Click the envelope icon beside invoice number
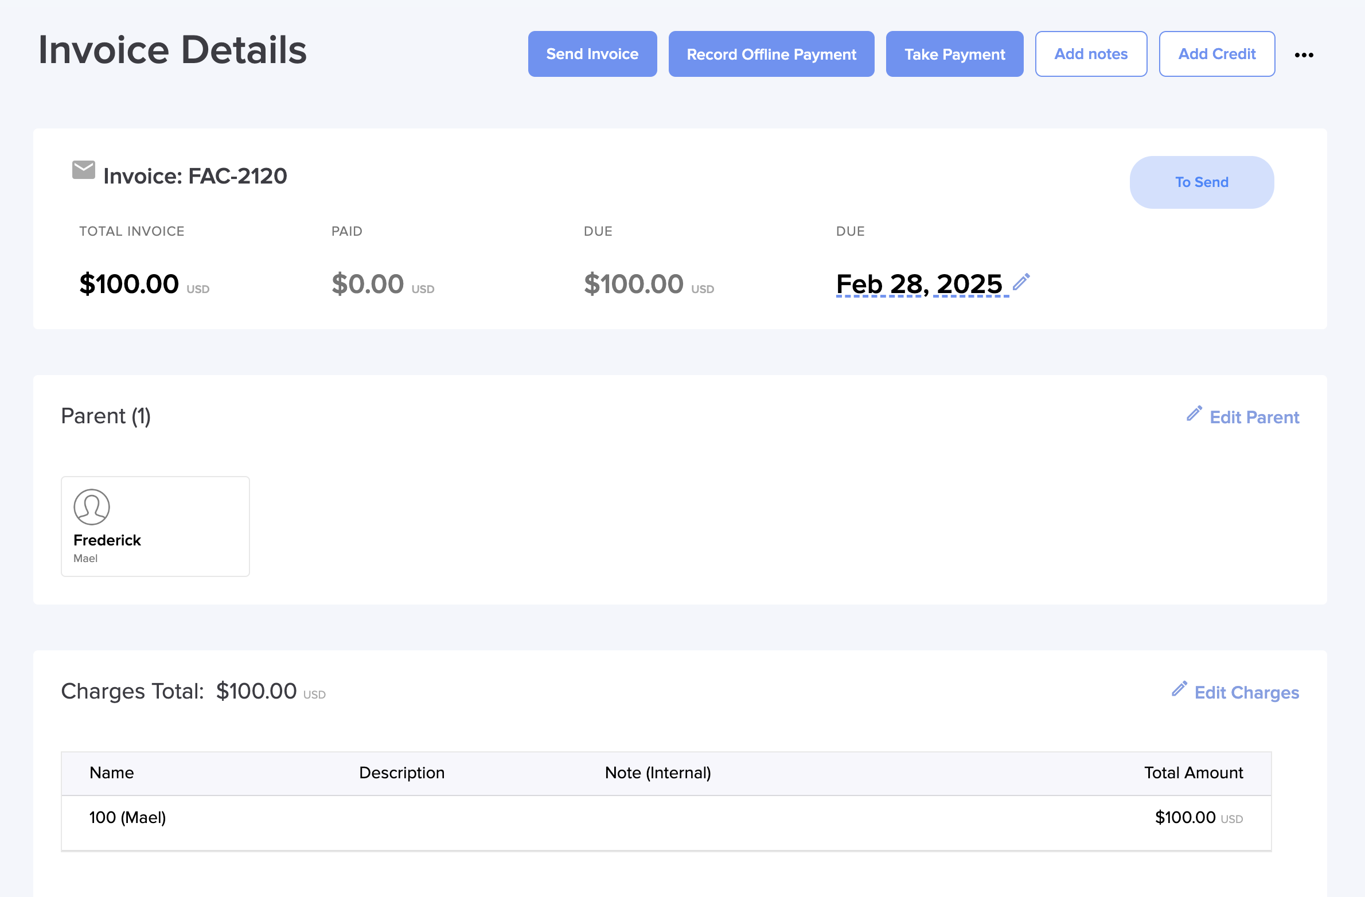The height and width of the screenshot is (897, 1365). click(x=84, y=170)
